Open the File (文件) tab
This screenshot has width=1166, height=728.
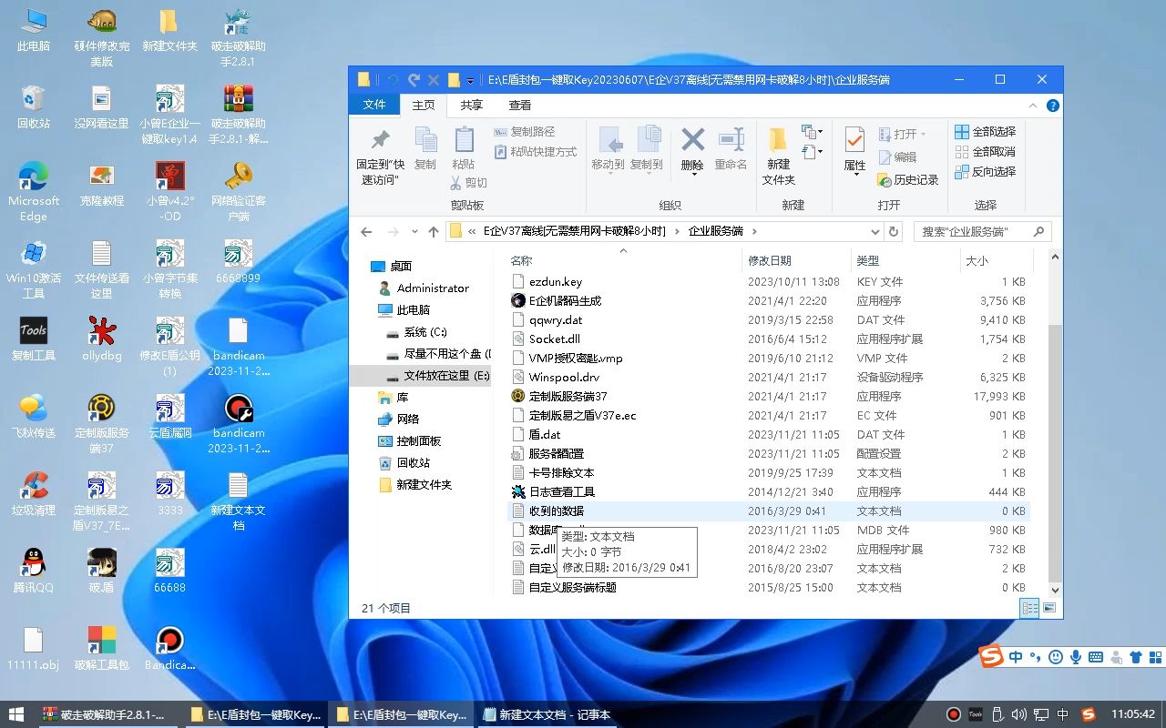point(374,106)
